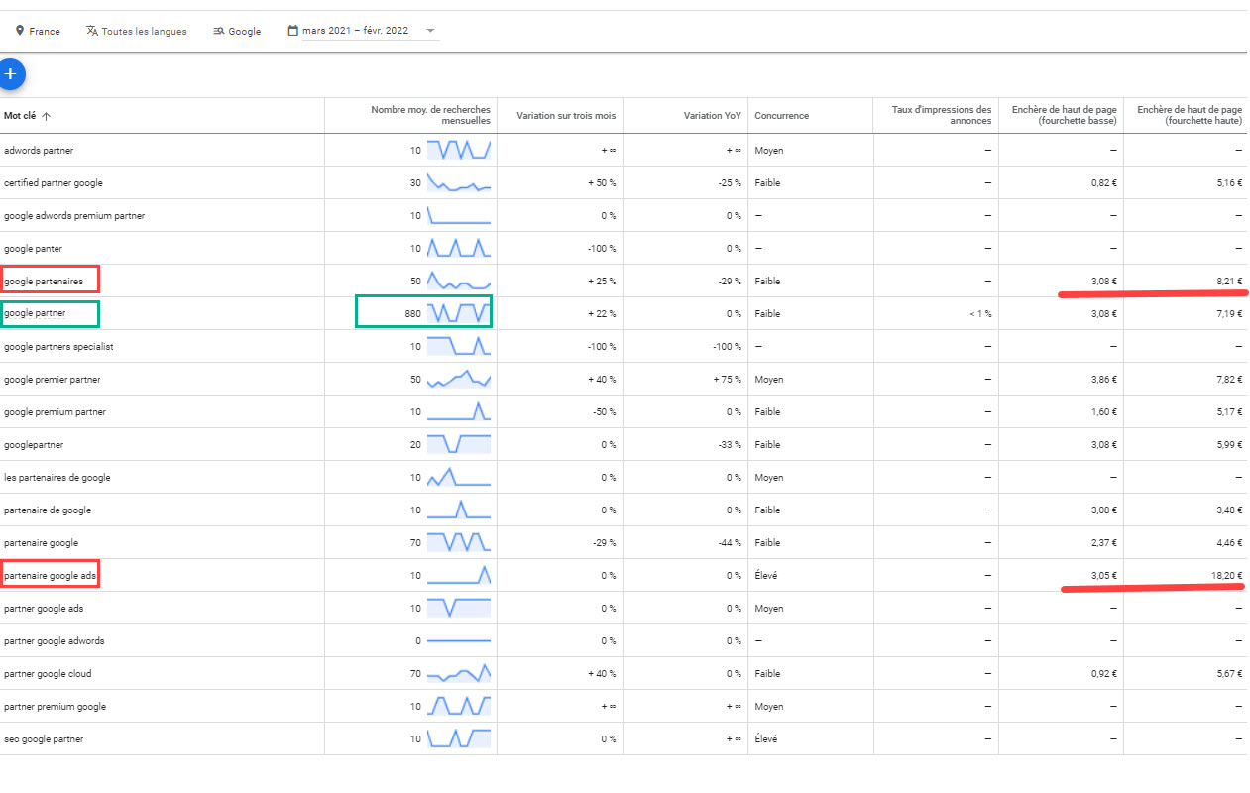Open the Toutes les langues language filter
This screenshot has width=1250, height=793.
(x=137, y=31)
